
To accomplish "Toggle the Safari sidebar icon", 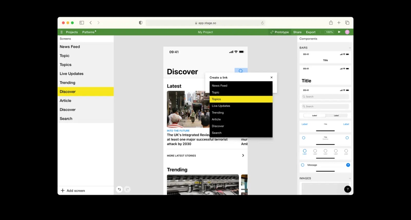I will pyautogui.click(x=82, y=23).
